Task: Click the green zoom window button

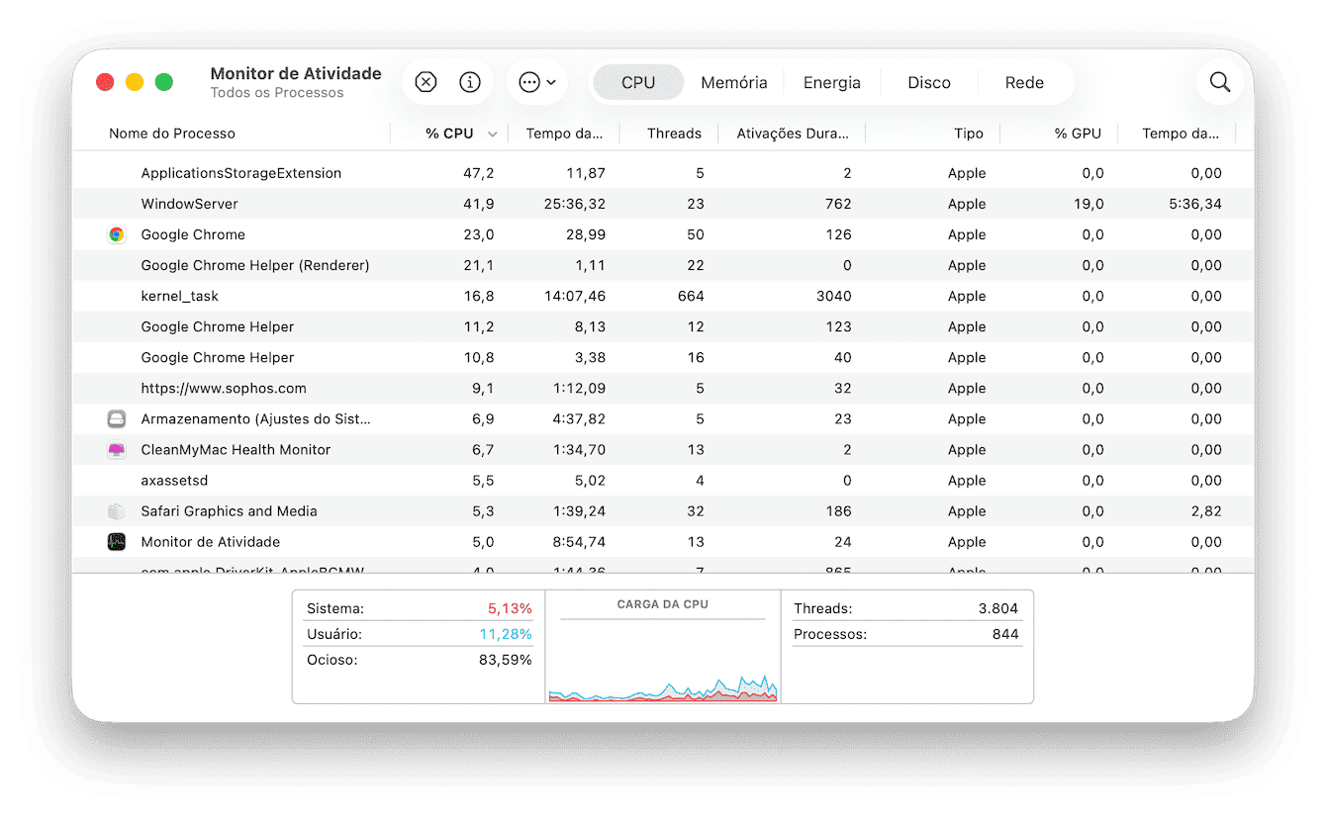Action: [x=164, y=82]
